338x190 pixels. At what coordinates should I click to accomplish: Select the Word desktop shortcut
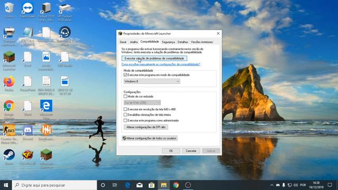(27, 108)
